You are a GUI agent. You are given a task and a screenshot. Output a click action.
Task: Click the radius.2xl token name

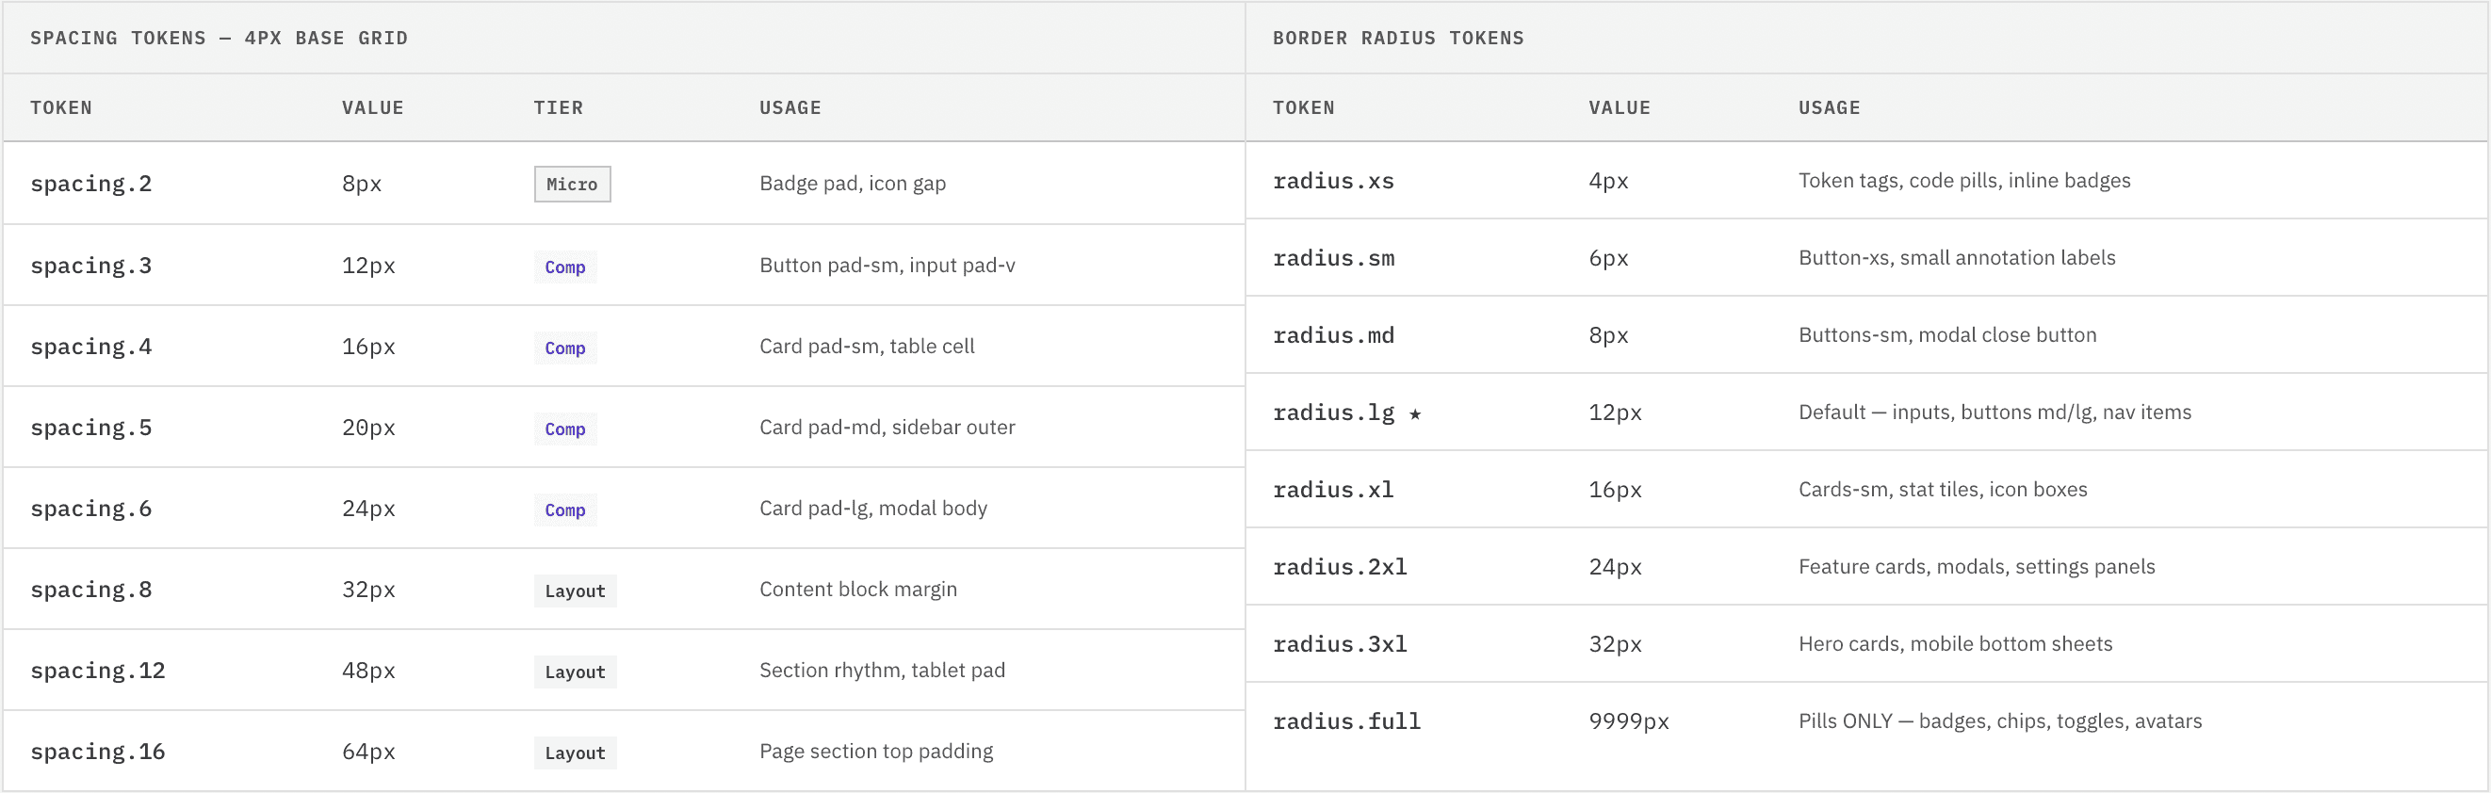pos(1340,567)
